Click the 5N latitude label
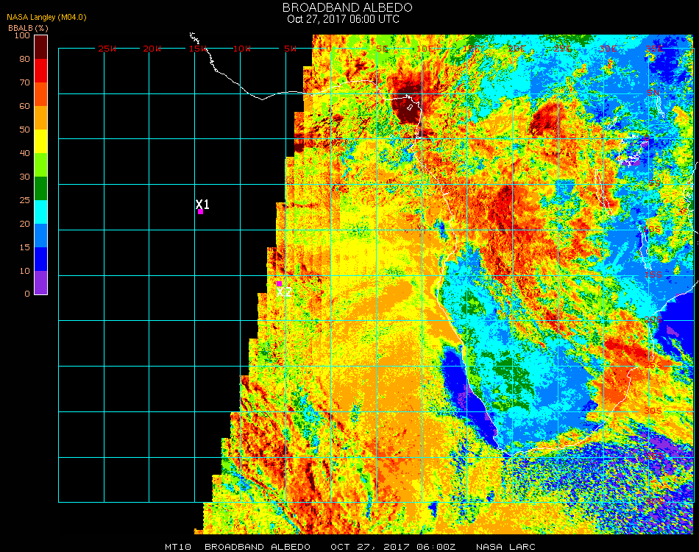The width and height of the screenshot is (699, 552). click(653, 93)
